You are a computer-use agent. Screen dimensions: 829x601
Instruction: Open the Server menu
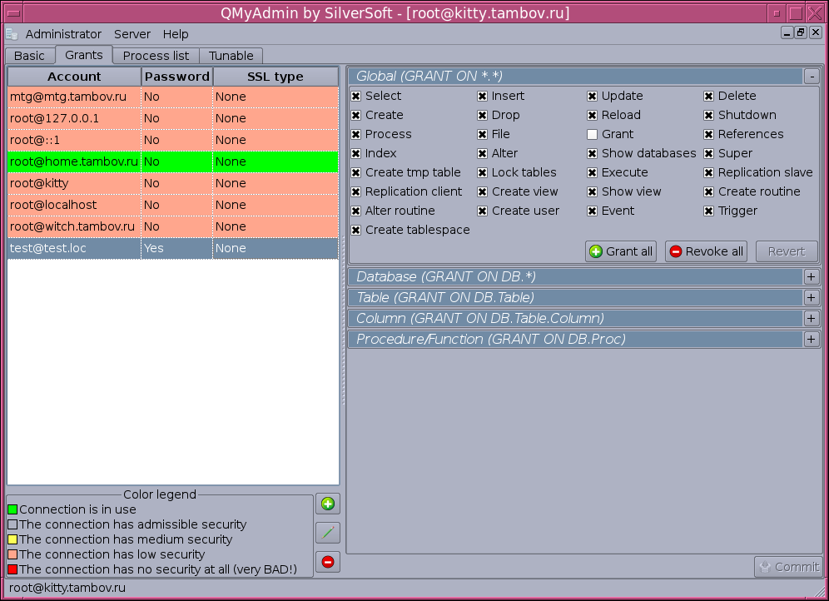[132, 34]
